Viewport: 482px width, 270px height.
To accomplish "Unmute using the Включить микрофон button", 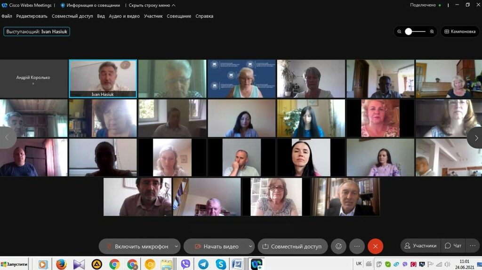I will click(x=137, y=247).
